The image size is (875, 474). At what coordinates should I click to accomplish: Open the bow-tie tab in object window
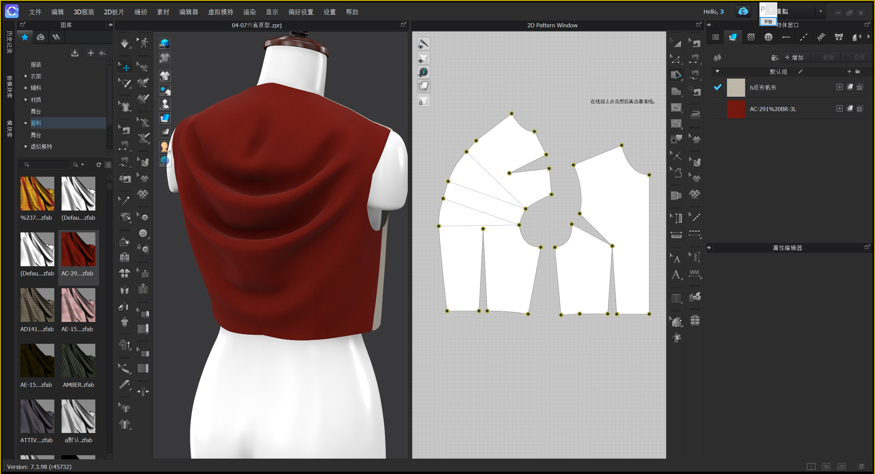tap(839, 37)
